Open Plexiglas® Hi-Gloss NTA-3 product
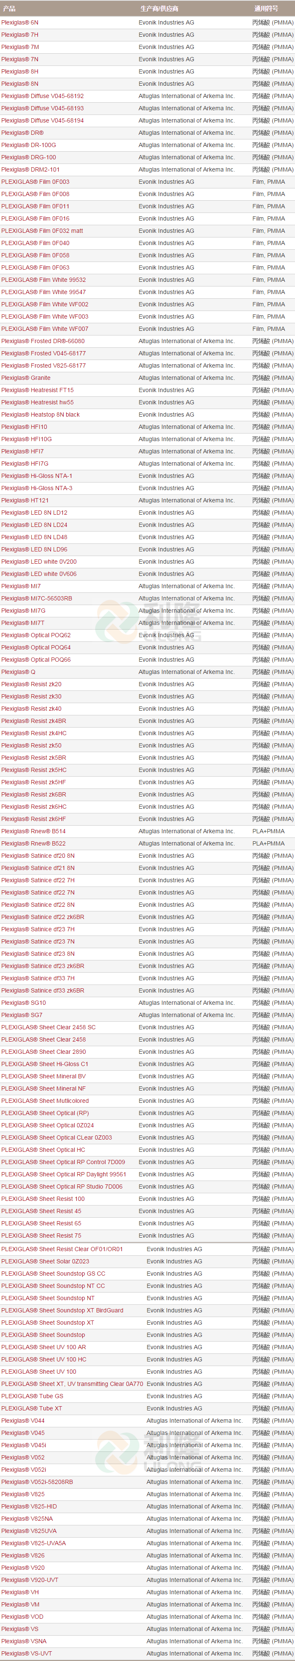295x1661 pixels. coord(37,488)
